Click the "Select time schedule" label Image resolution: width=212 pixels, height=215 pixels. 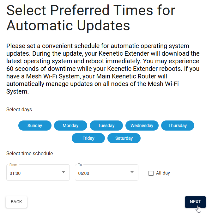[30, 154]
